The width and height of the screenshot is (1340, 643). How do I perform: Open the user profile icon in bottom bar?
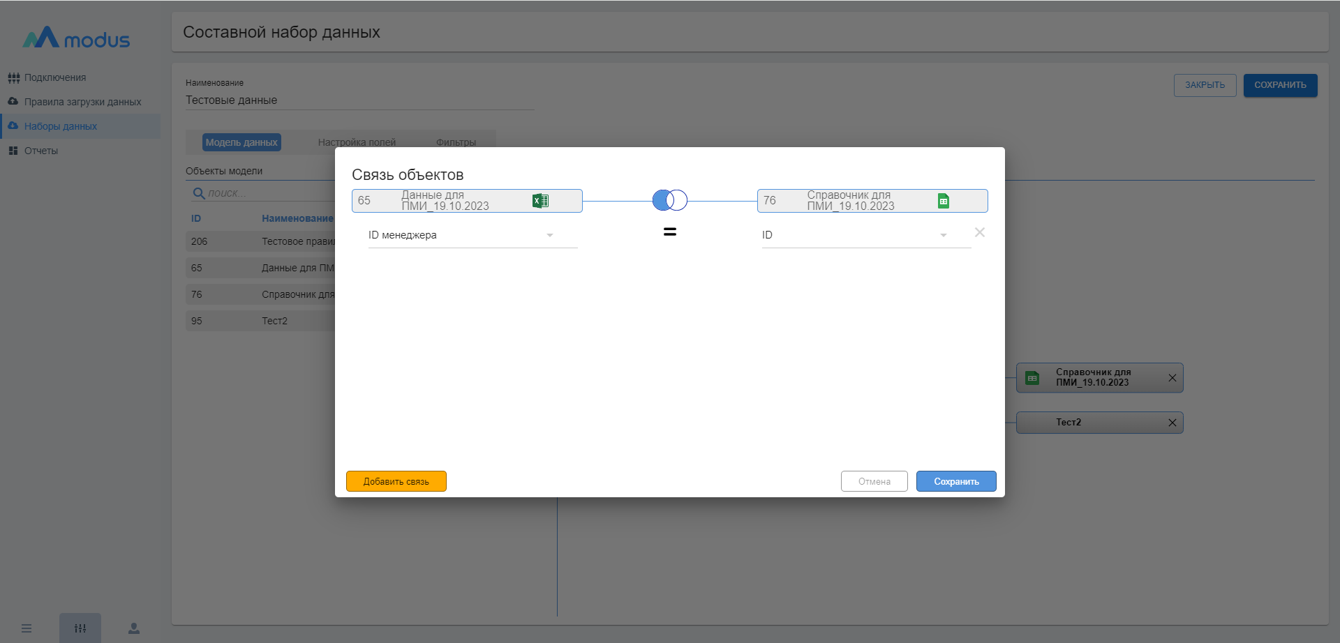[134, 628]
